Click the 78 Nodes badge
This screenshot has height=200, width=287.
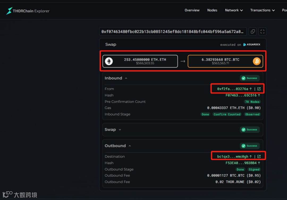click(x=252, y=102)
